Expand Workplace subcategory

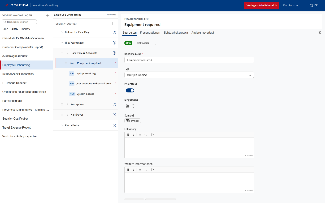coord(68,104)
